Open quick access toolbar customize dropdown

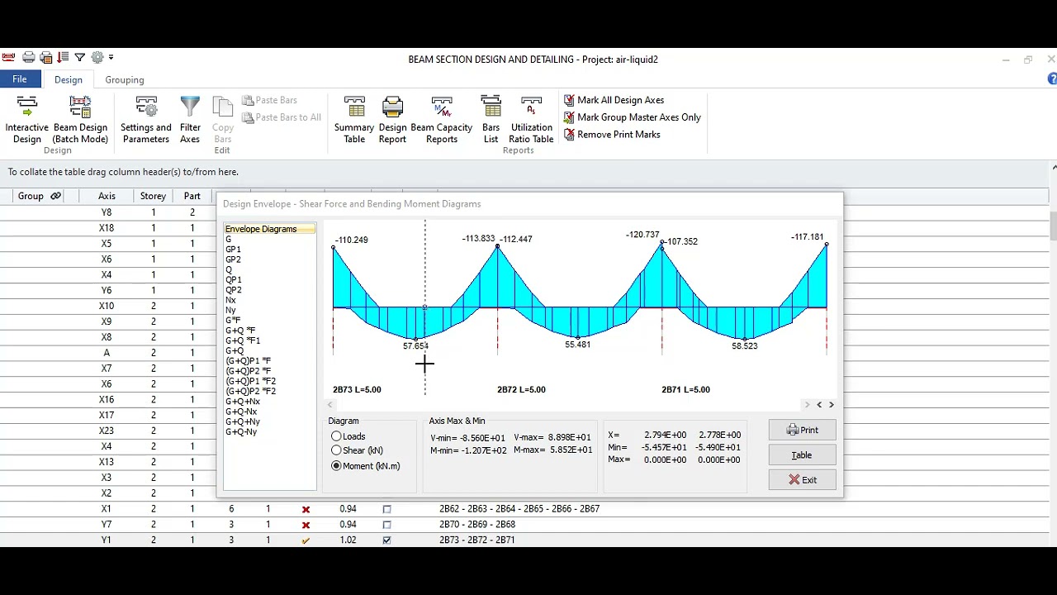111,58
